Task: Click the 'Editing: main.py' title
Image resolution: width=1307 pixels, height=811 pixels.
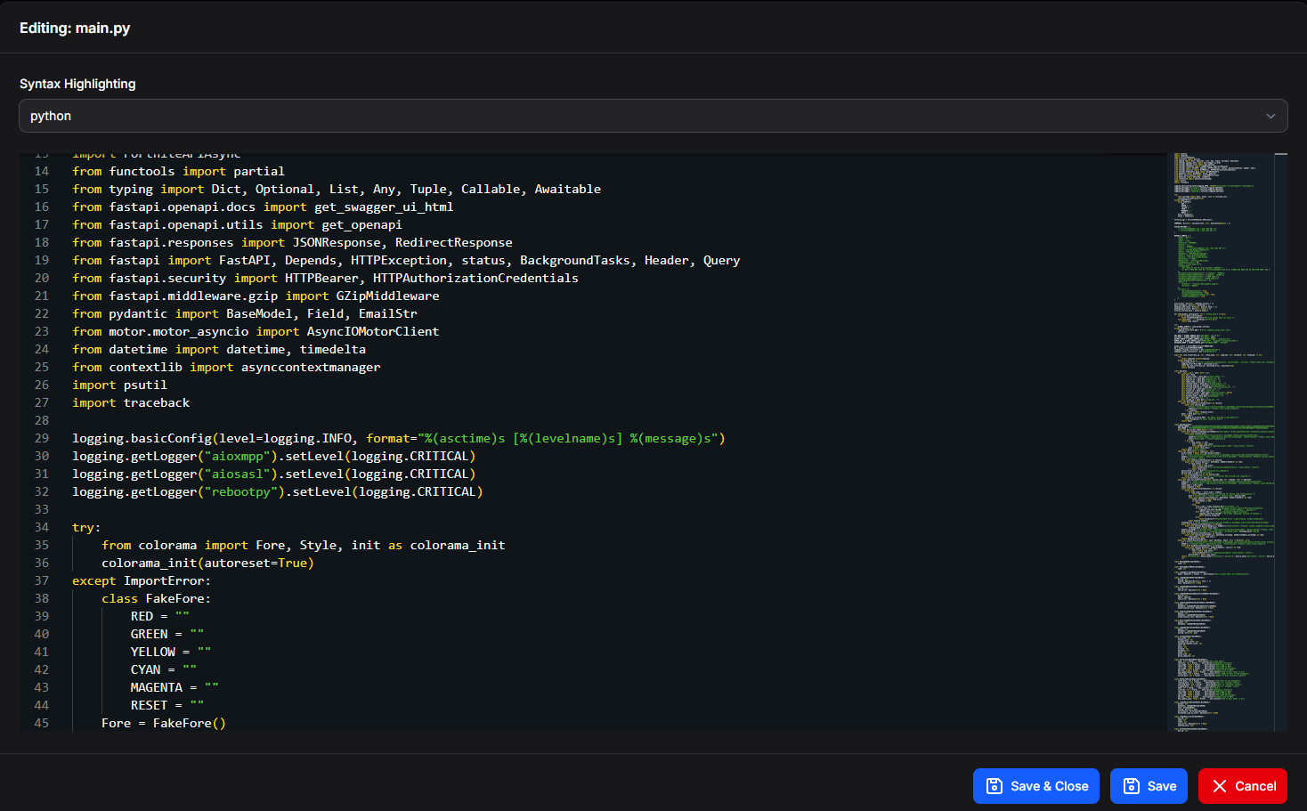Action: (75, 28)
